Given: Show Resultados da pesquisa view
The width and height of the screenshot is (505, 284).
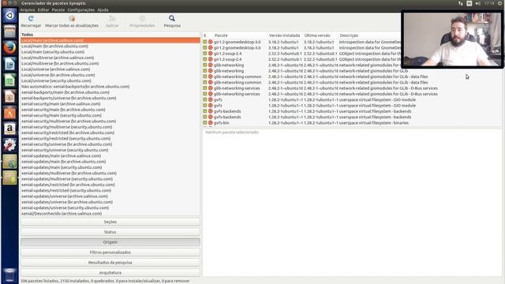Looking at the screenshot, I should coord(110,263).
